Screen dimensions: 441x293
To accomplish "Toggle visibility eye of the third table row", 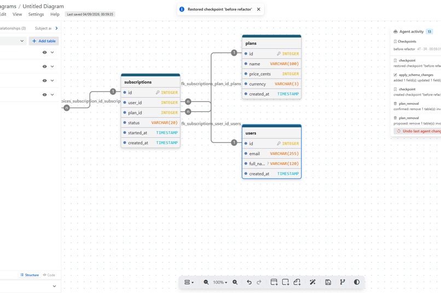I will tap(44, 80).
